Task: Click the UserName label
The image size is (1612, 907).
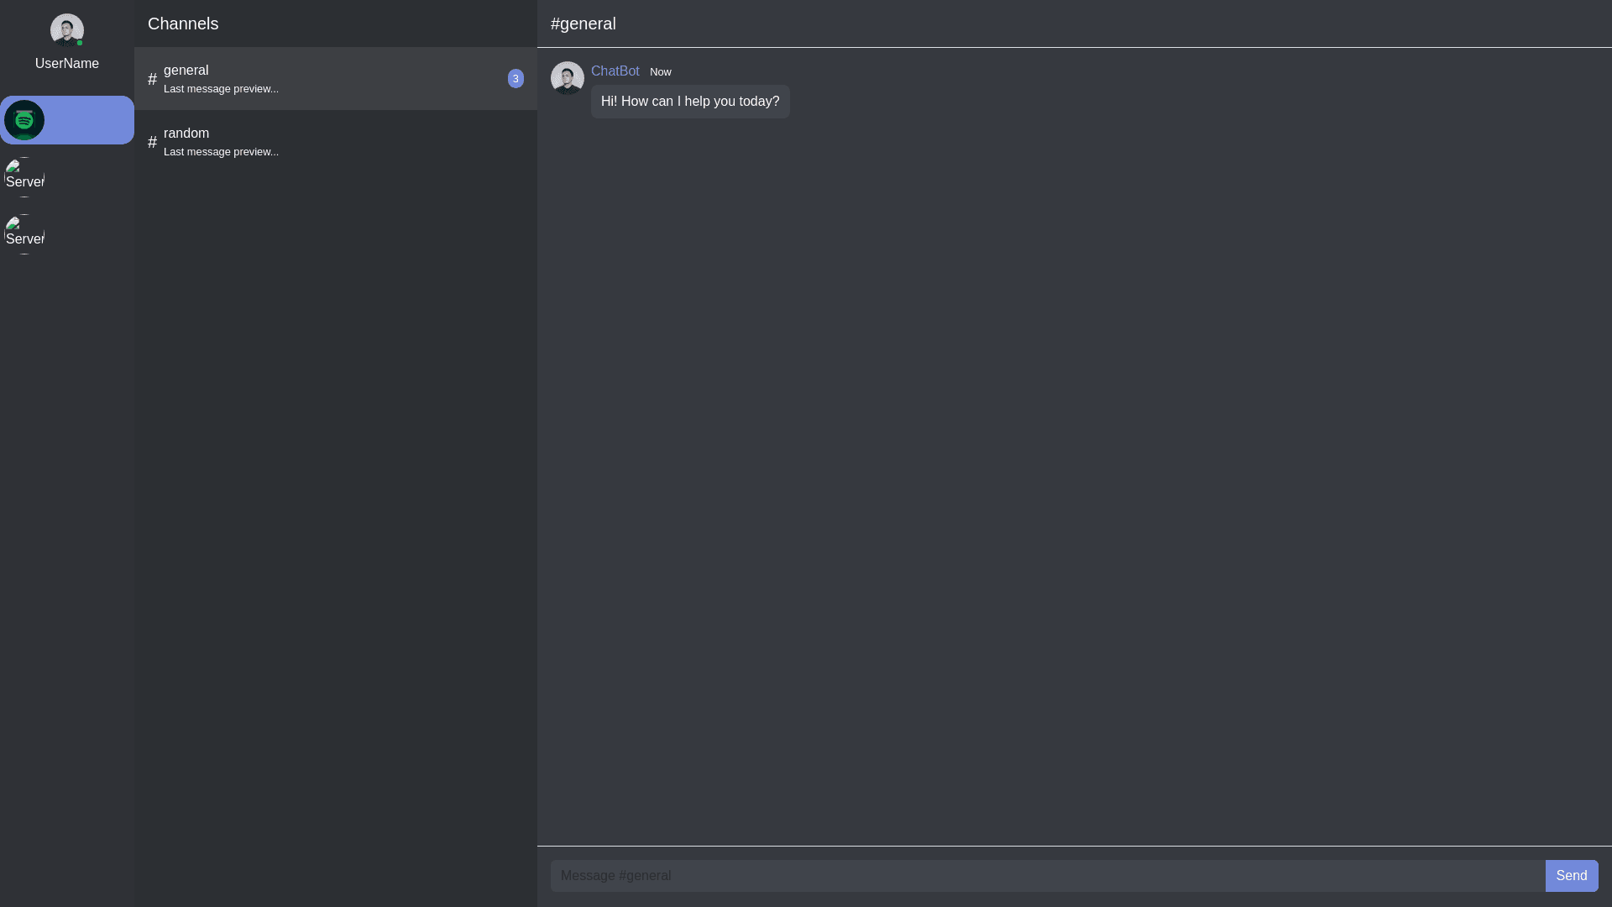Action: pos(67,64)
